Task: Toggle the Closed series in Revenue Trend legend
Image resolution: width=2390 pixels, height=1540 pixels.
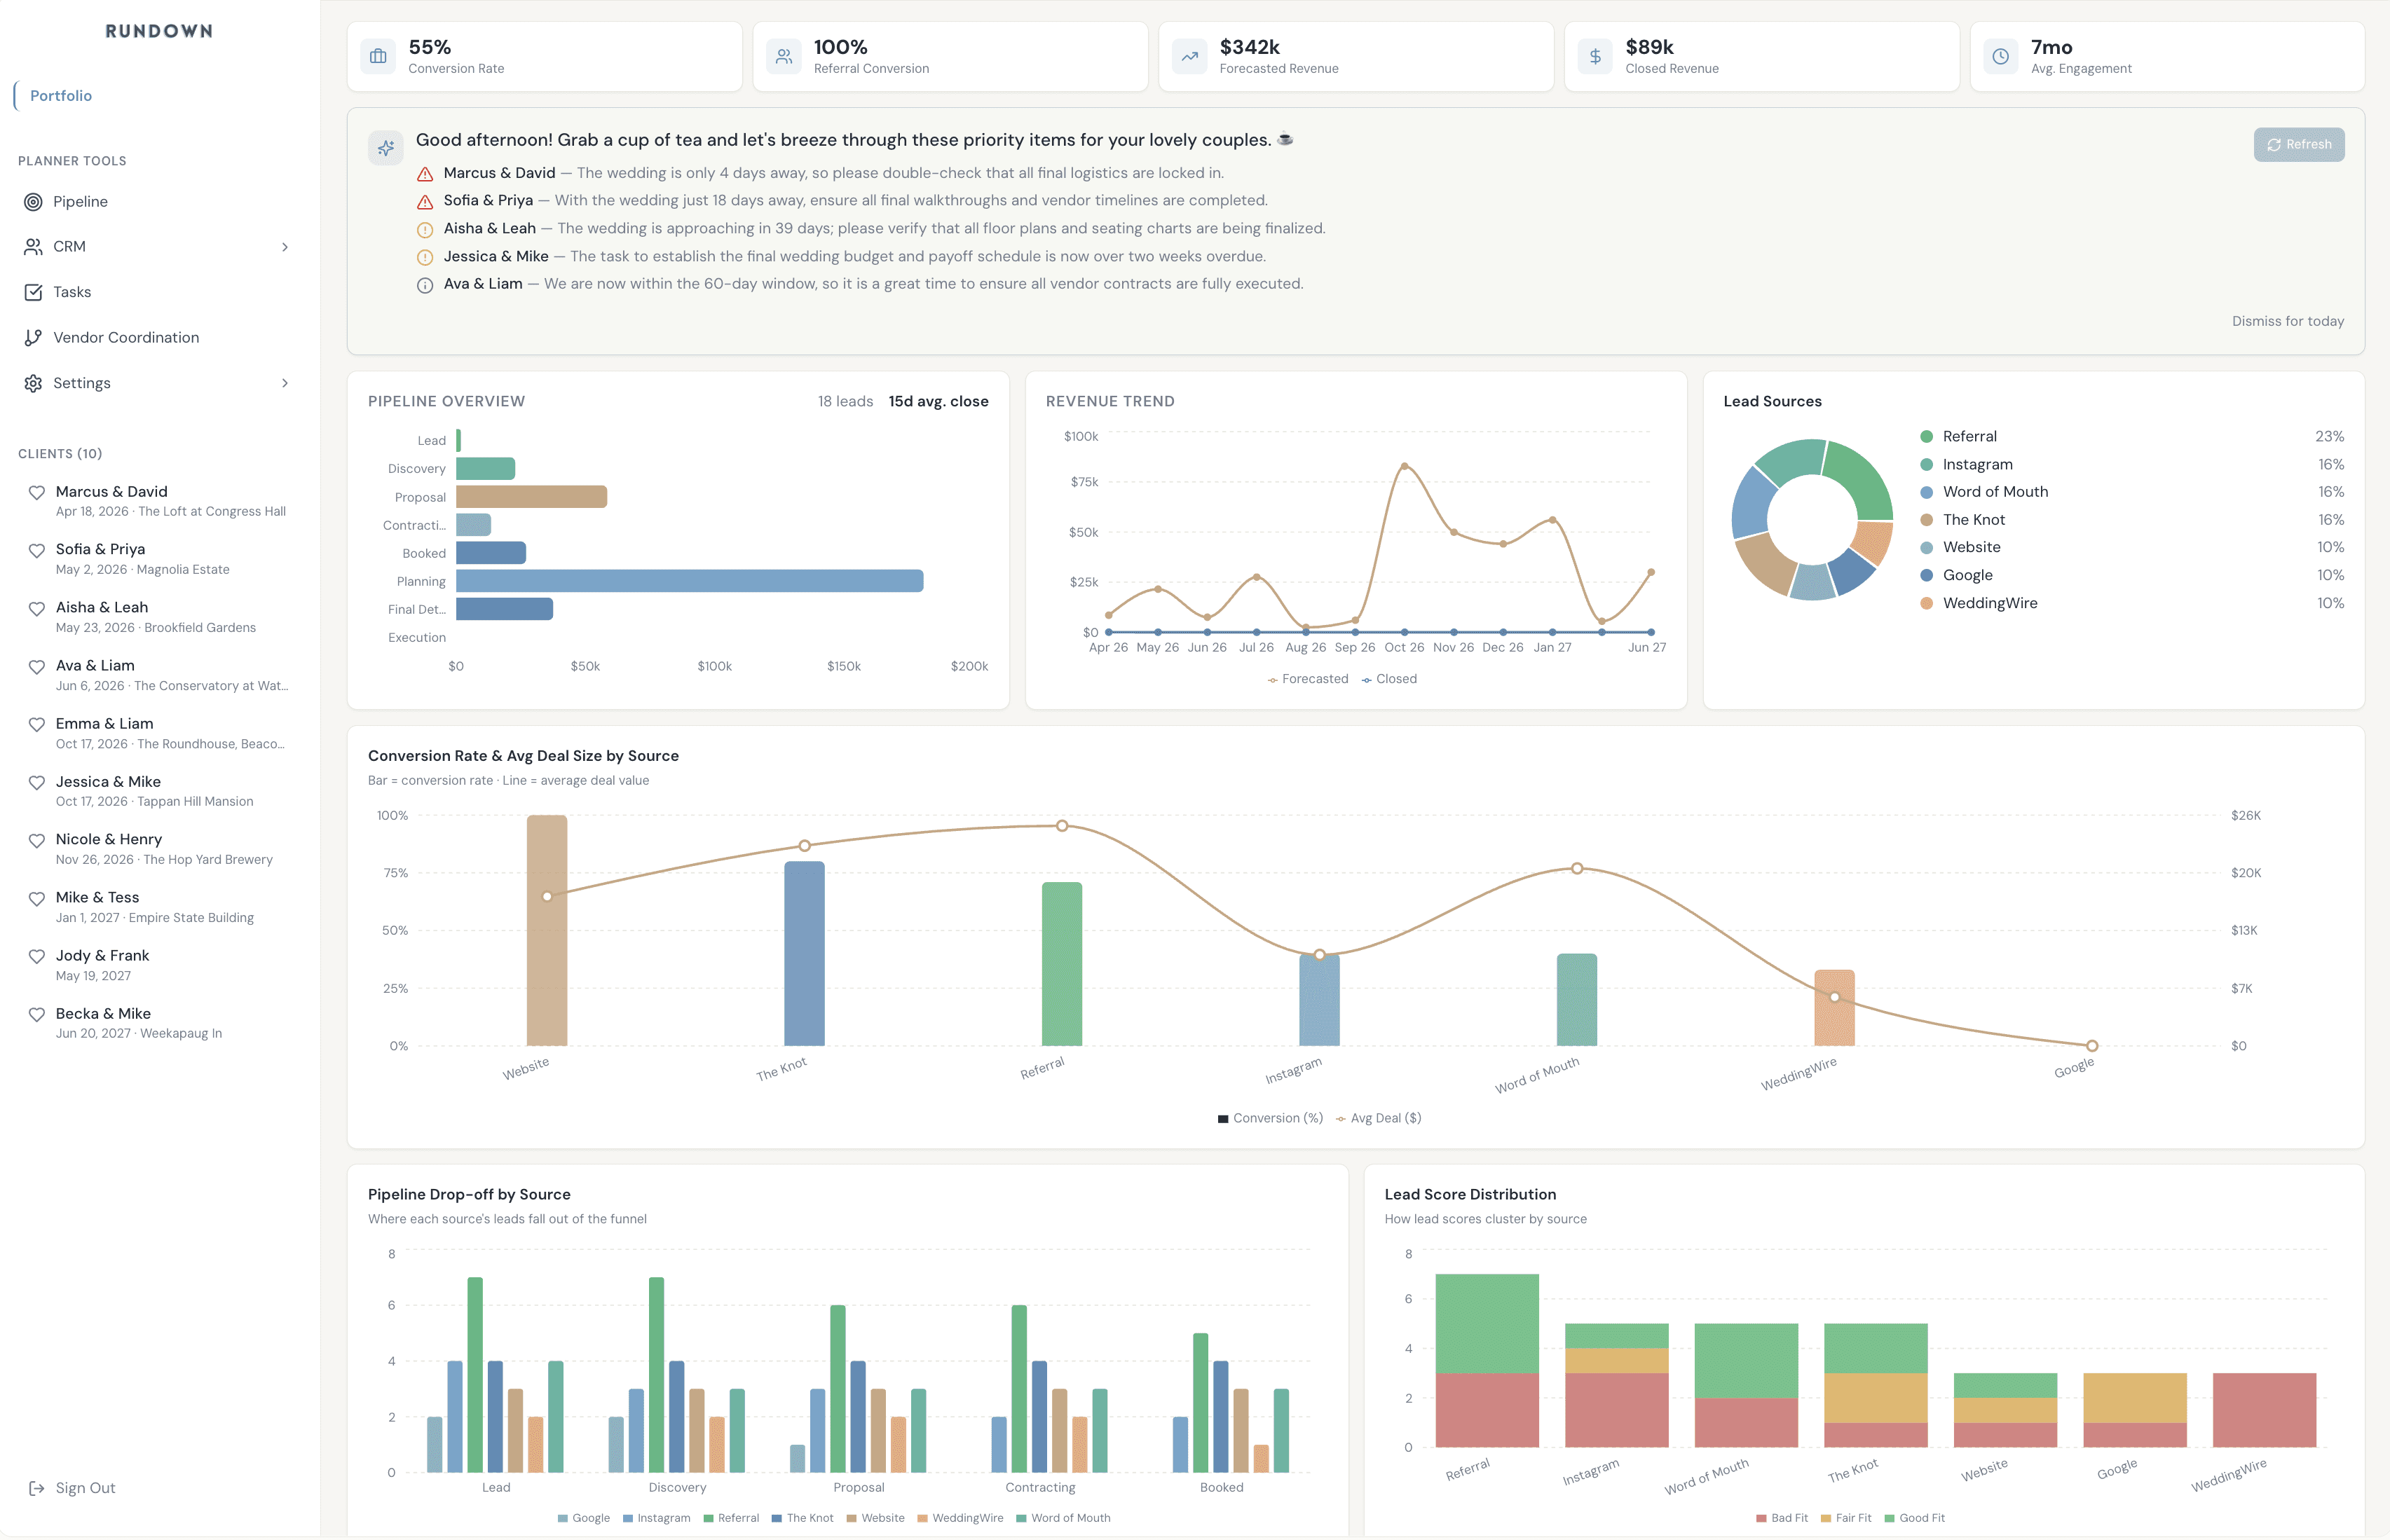Action: [x=1388, y=679]
